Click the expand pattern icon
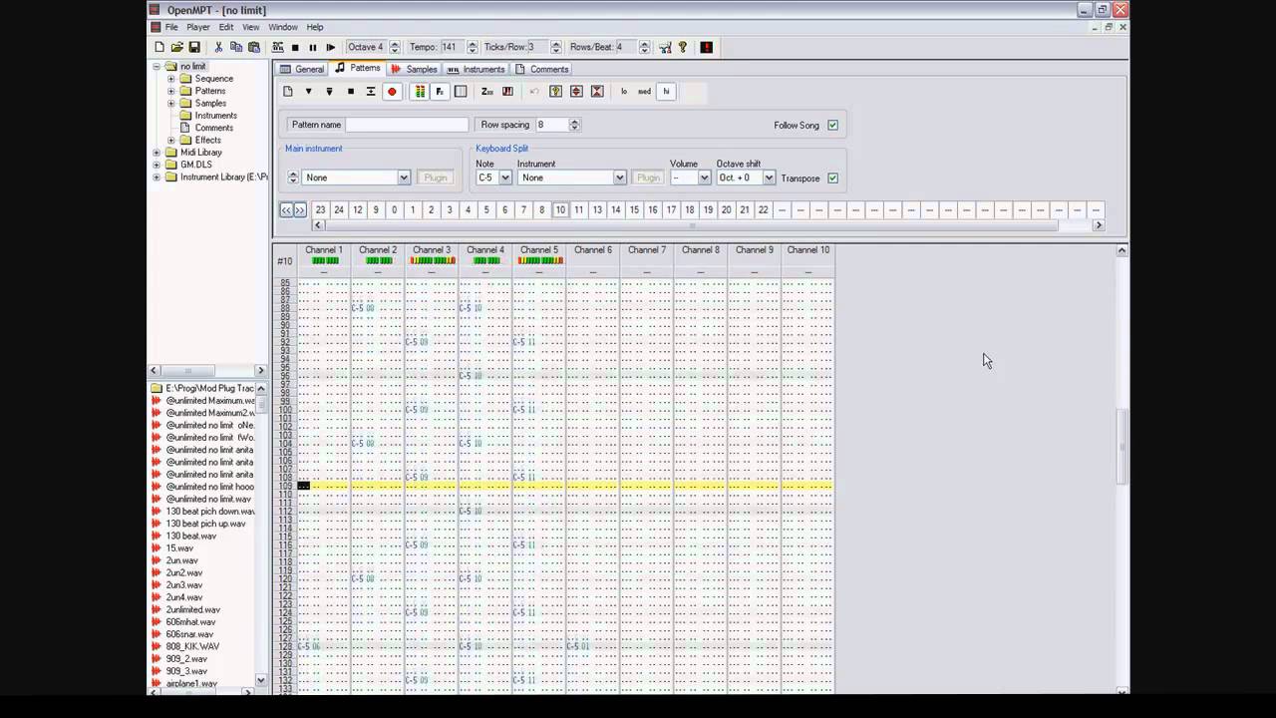Viewport: 1276px width, 718px height. 576,91
